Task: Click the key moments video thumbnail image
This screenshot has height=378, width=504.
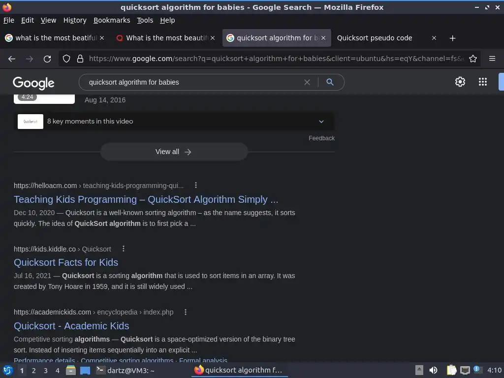Action: pyautogui.click(x=31, y=122)
